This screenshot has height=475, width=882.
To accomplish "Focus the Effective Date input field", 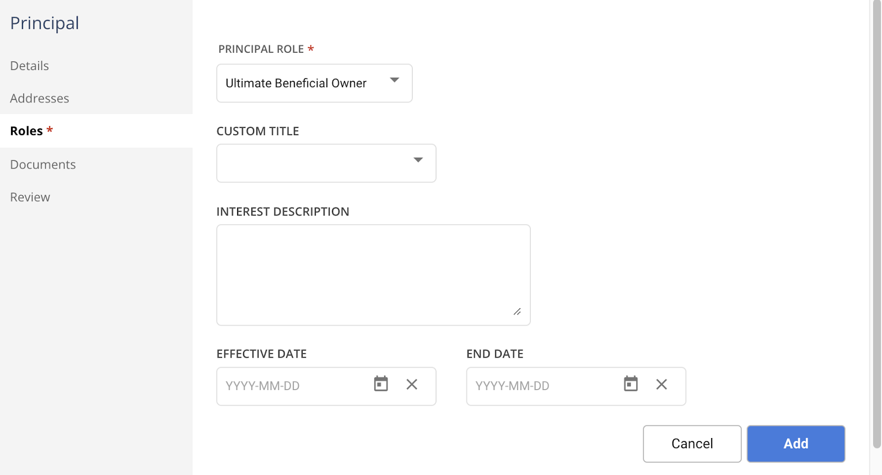I will click(292, 386).
